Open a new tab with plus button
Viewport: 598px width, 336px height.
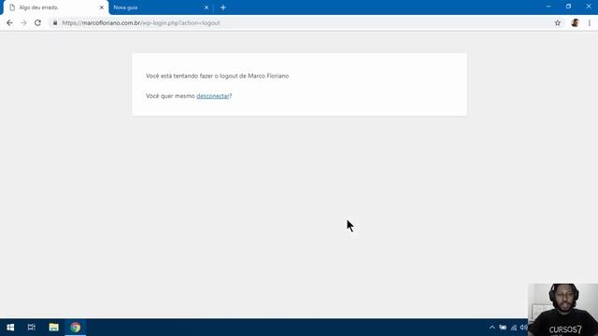coord(223,7)
